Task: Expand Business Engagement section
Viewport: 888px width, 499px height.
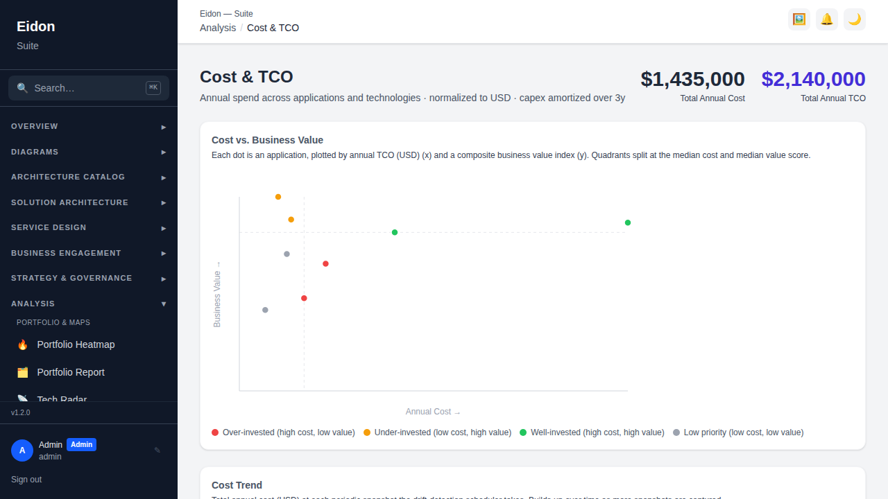Action: [x=89, y=253]
